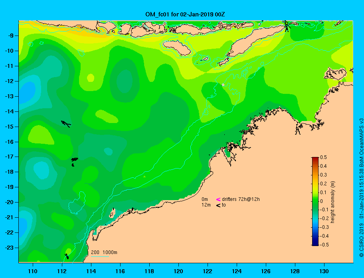
Task: Click the -16 latitude axis label
Action: 9,142
